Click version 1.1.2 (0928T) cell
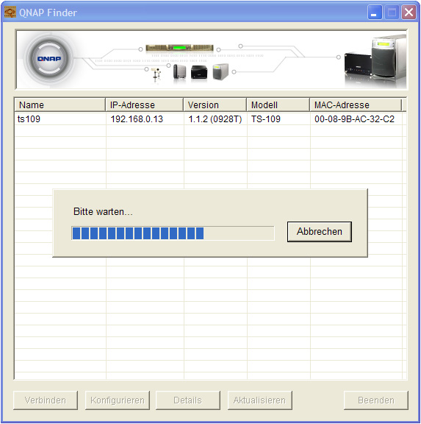The width and height of the screenshot is (421, 424). 215,119
